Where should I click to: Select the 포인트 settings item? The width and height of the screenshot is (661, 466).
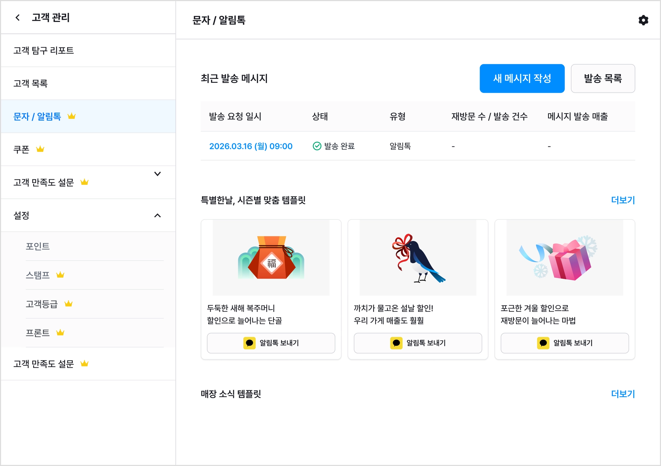tap(38, 246)
